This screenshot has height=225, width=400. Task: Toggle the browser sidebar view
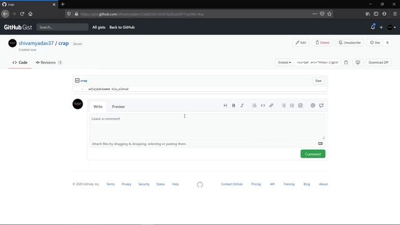pyautogui.click(x=376, y=14)
